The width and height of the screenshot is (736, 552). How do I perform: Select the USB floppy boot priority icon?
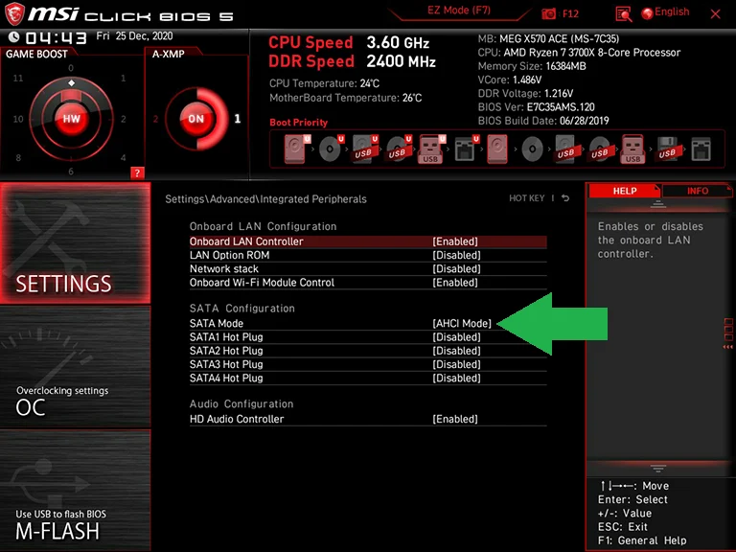click(x=667, y=149)
